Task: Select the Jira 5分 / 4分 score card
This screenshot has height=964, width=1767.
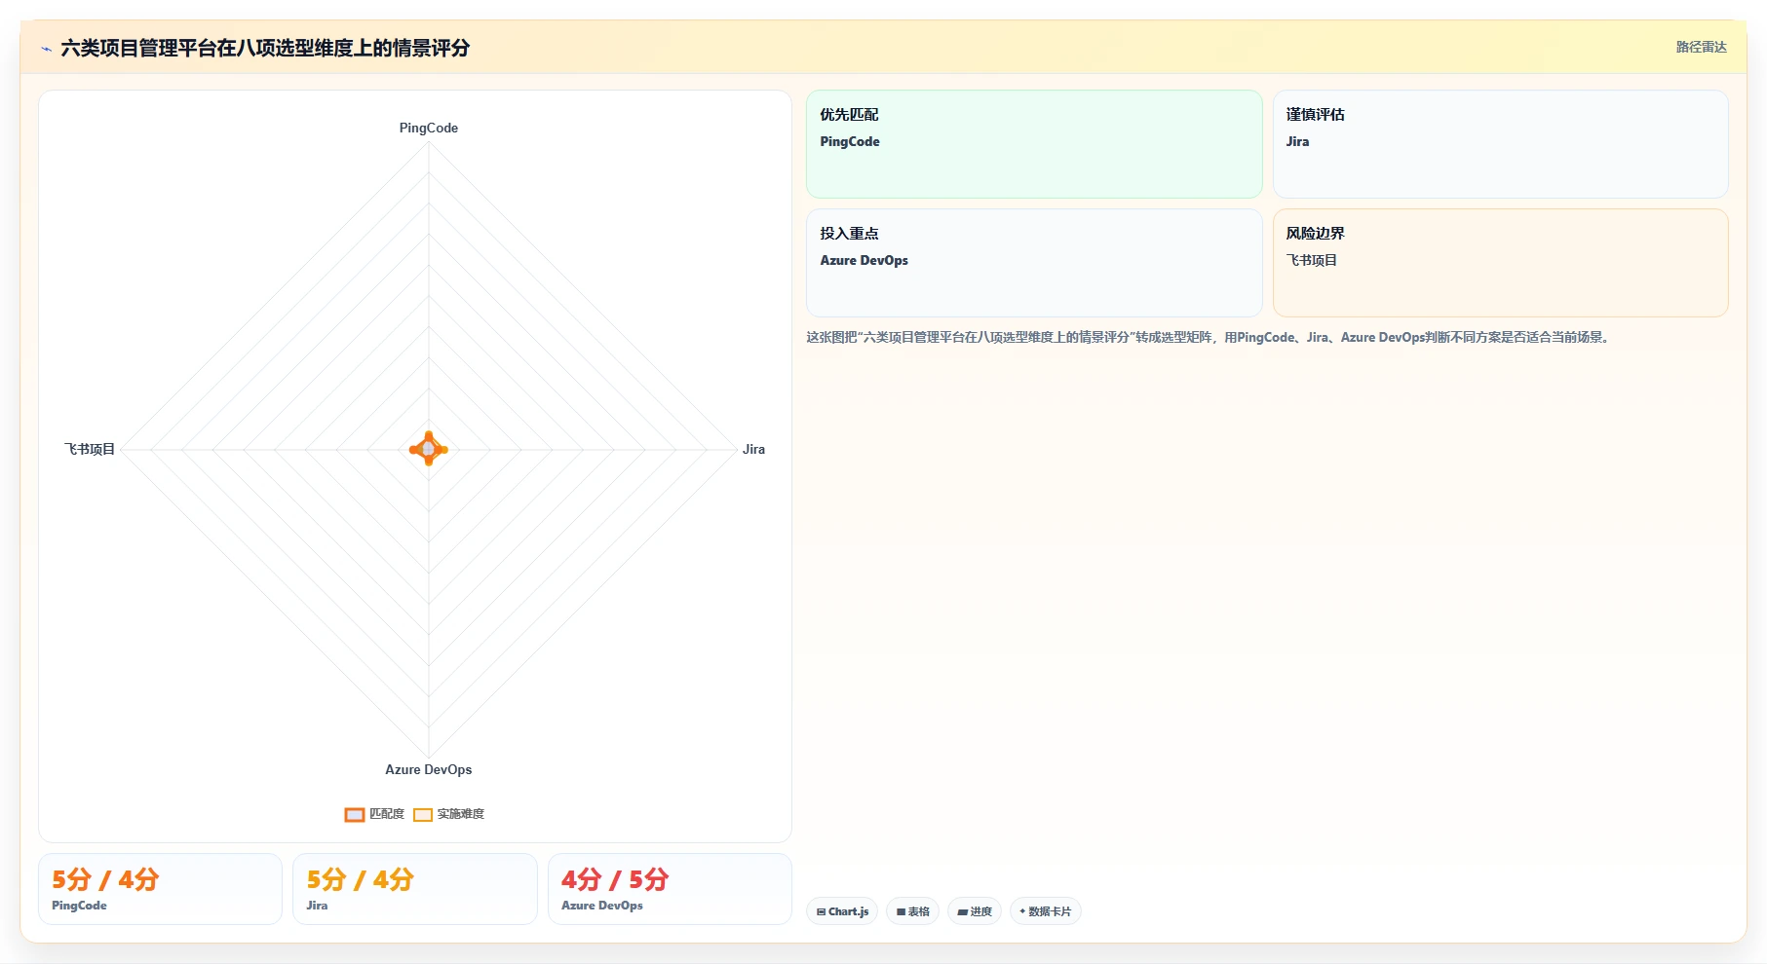Action: [415, 889]
